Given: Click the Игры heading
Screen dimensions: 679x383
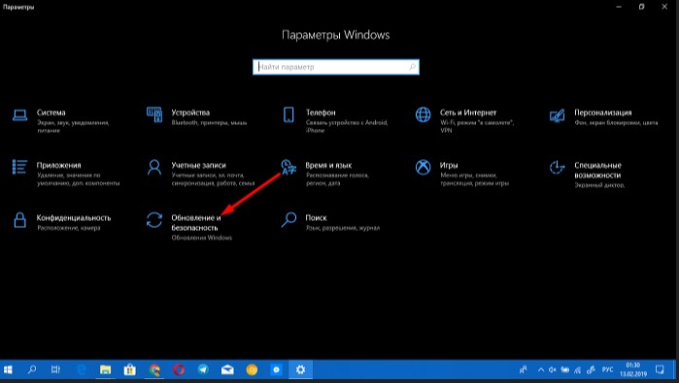Looking at the screenshot, I should tap(449, 165).
